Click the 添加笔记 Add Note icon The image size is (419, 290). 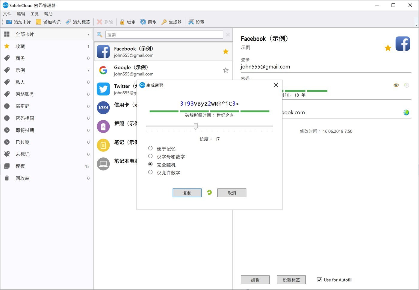click(x=39, y=22)
